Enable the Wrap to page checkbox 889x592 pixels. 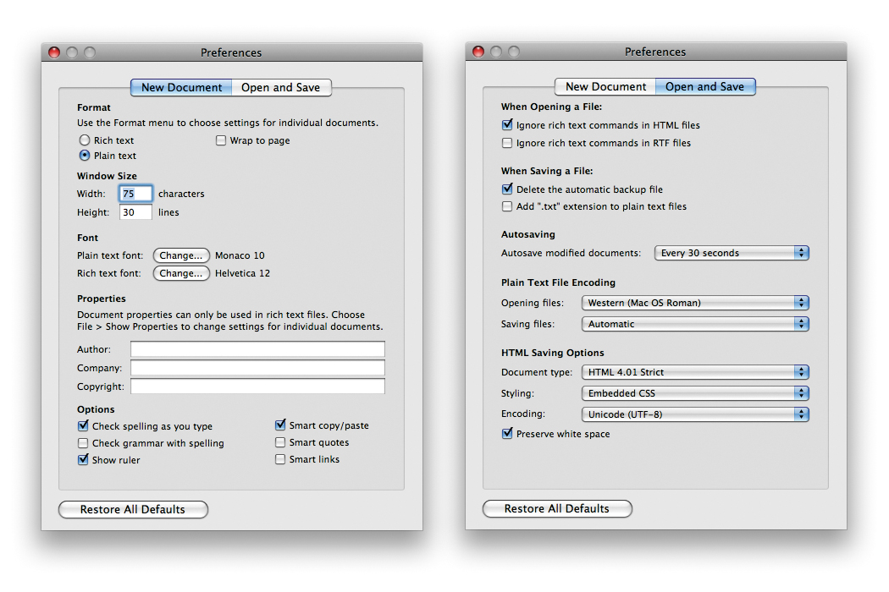click(221, 140)
